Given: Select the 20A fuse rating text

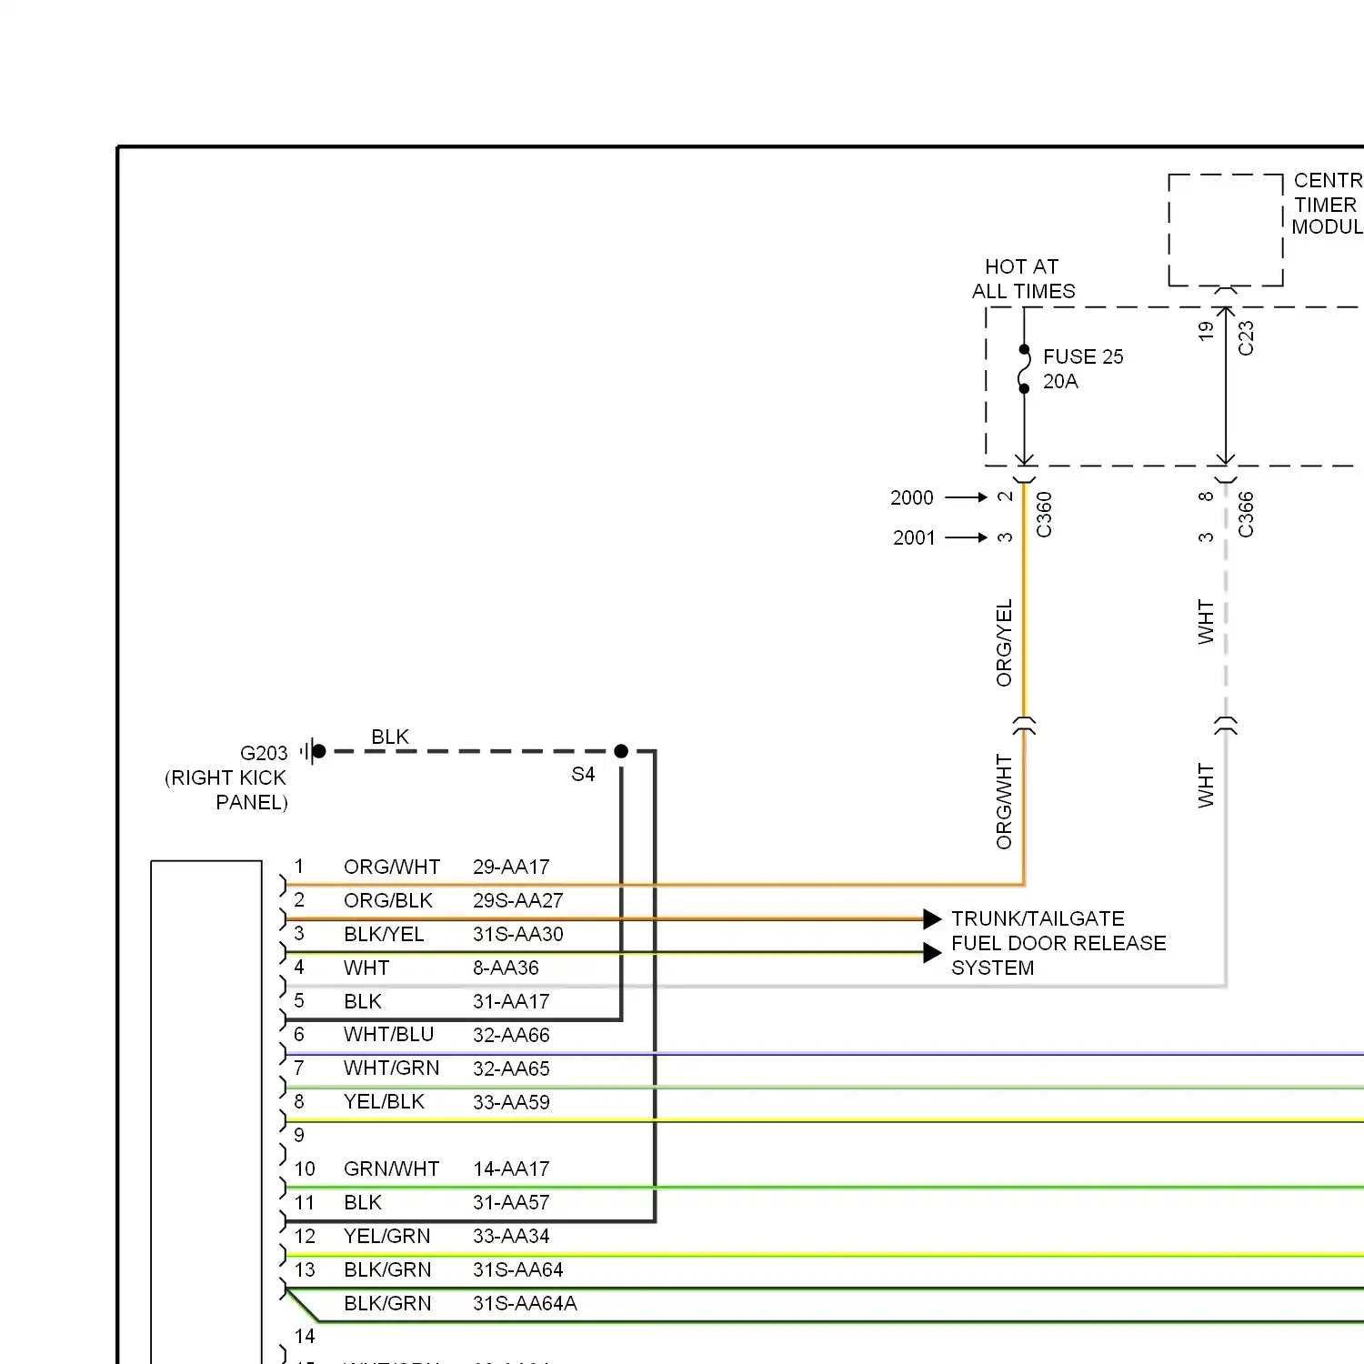Looking at the screenshot, I should 1060,381.
